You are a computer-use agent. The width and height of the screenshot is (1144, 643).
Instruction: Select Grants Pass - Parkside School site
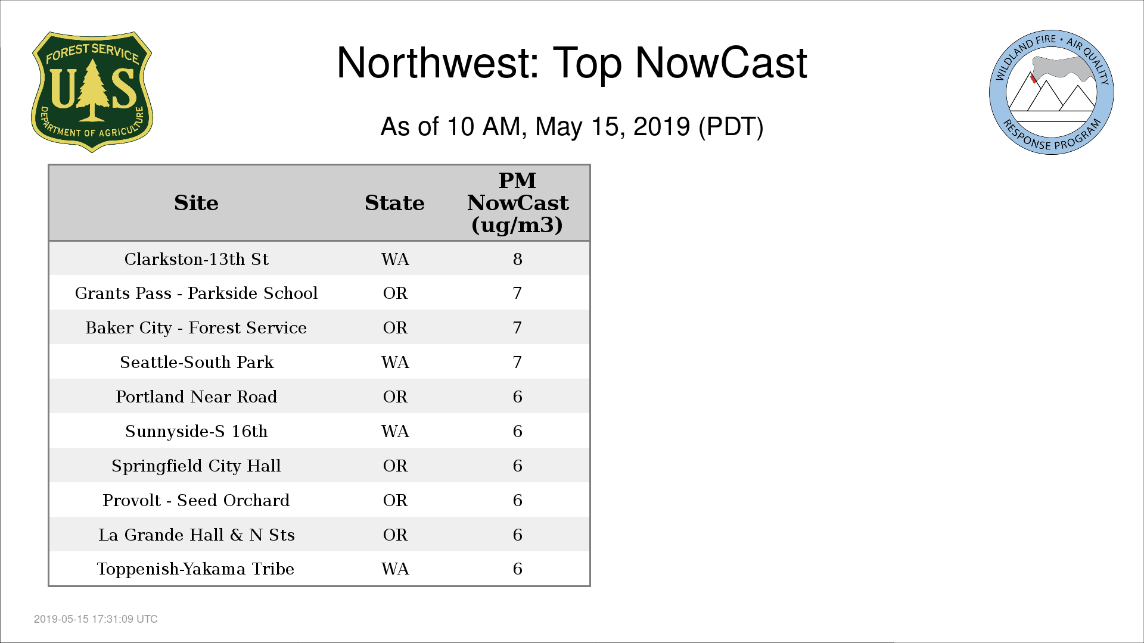pos(196,294)
